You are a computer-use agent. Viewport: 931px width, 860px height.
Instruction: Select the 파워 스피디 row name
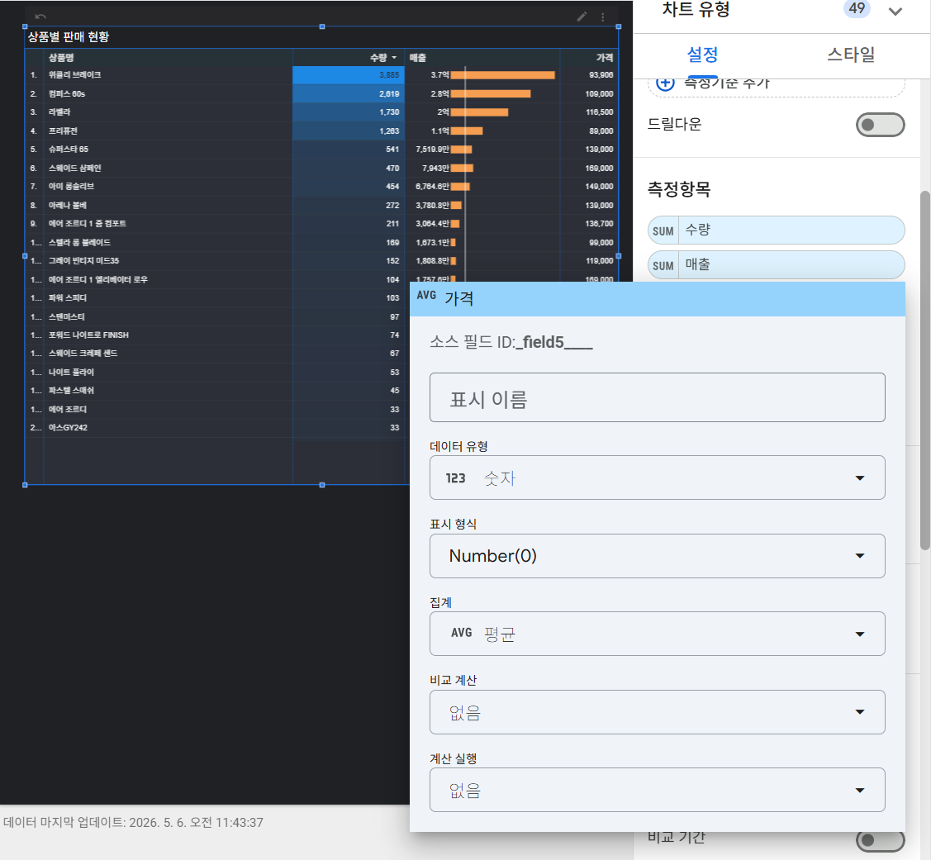coord(68,297)
